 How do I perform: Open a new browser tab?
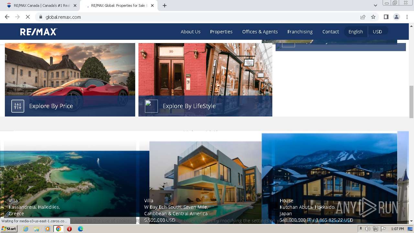(165, 6)
